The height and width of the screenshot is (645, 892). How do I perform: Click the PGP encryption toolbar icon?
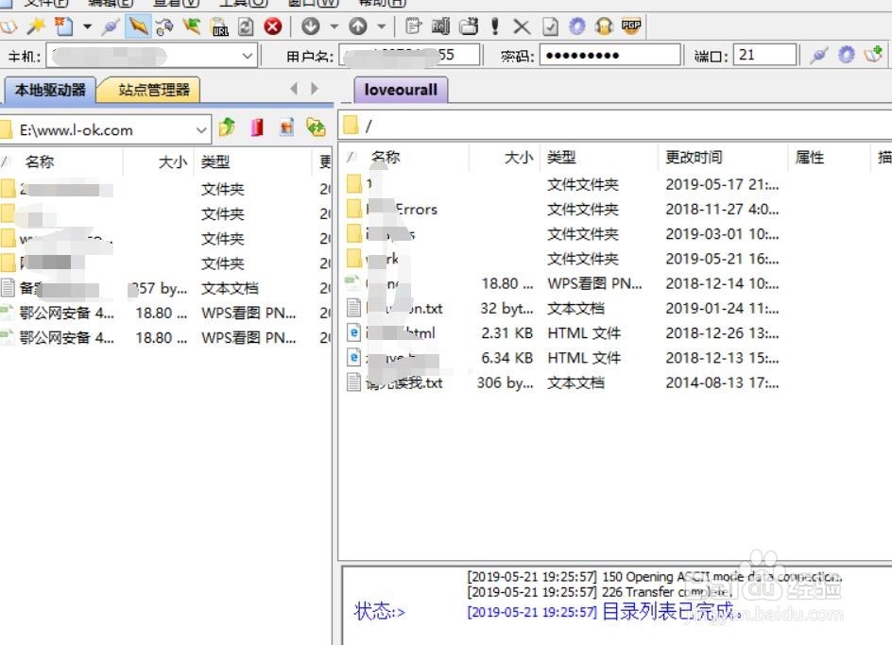629,27
